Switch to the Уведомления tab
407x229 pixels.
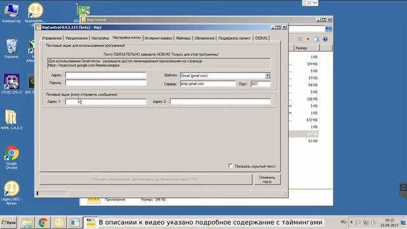point(76,38)
